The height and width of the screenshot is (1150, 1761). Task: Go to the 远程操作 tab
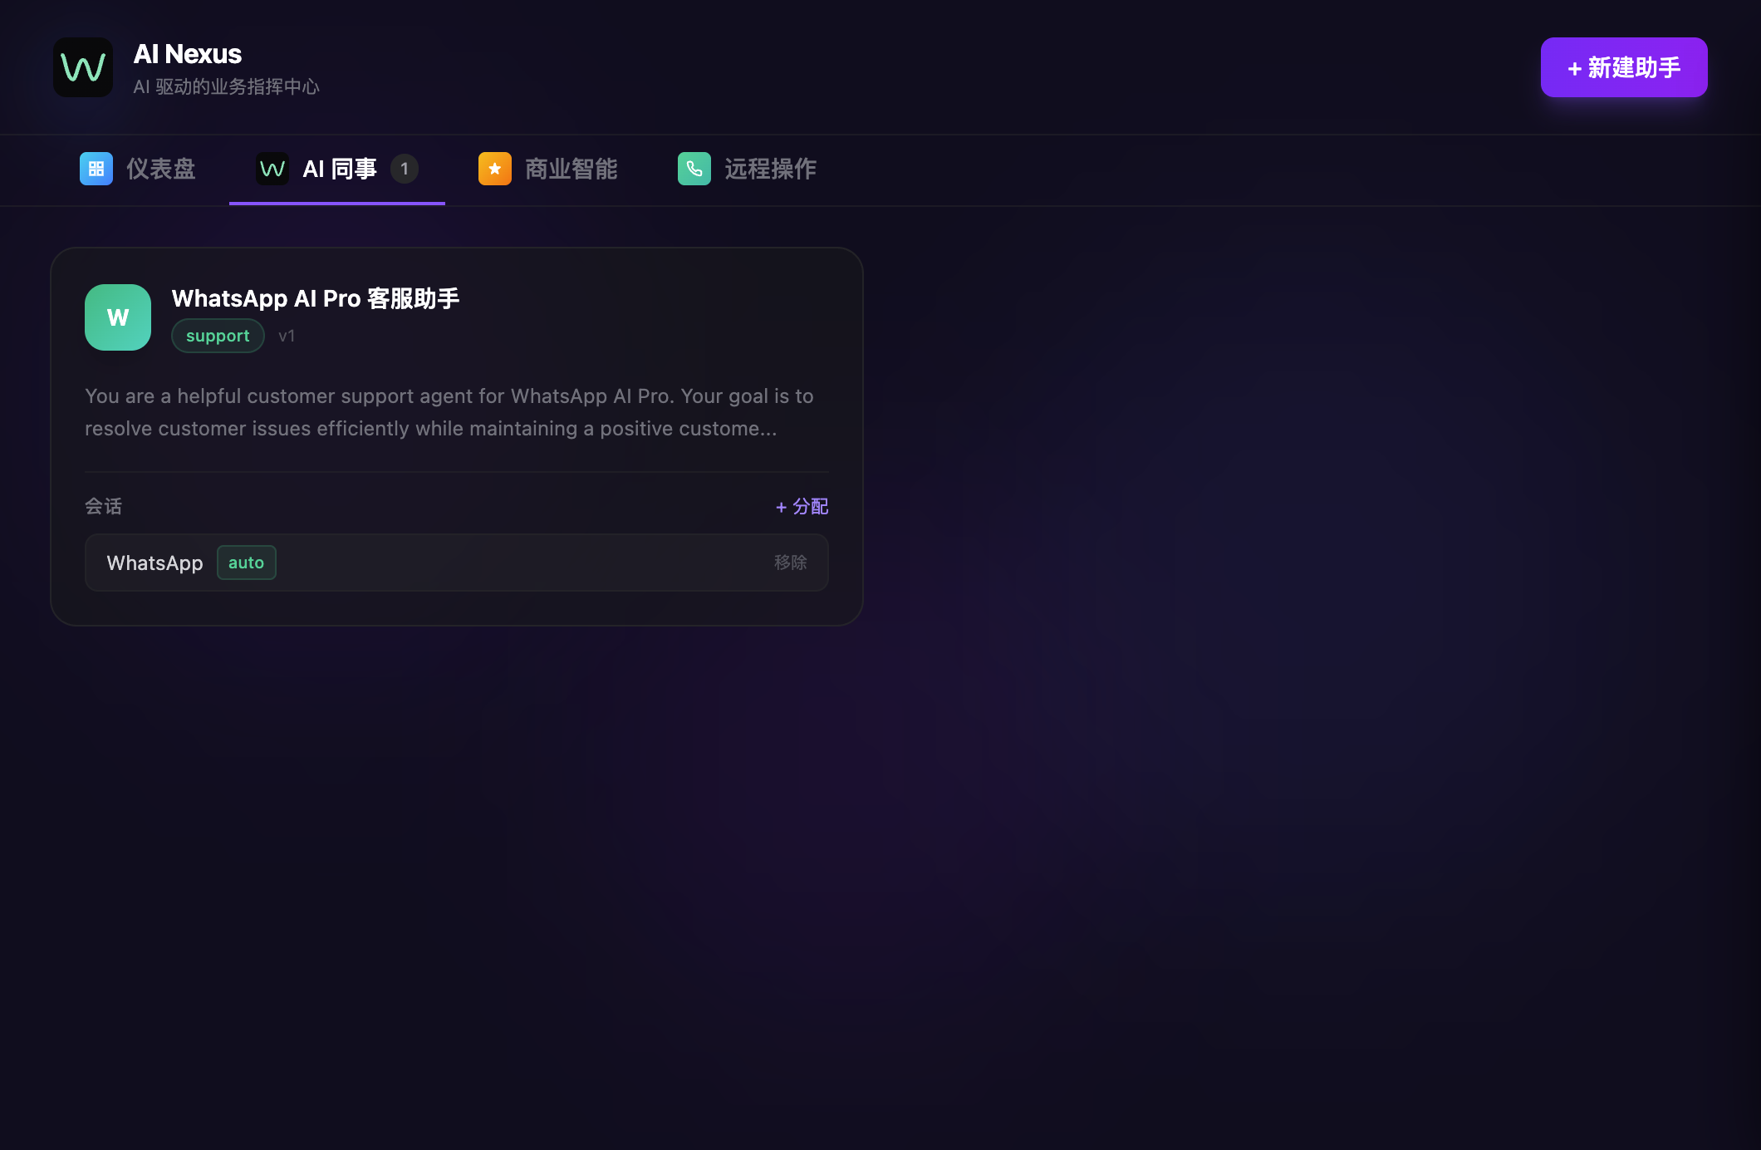coord(748,169)
